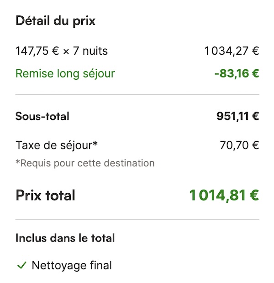The height and width of the screenshot is (283, 274).
Task: Open the Remise long séjour label
Action: coord(65,74)
